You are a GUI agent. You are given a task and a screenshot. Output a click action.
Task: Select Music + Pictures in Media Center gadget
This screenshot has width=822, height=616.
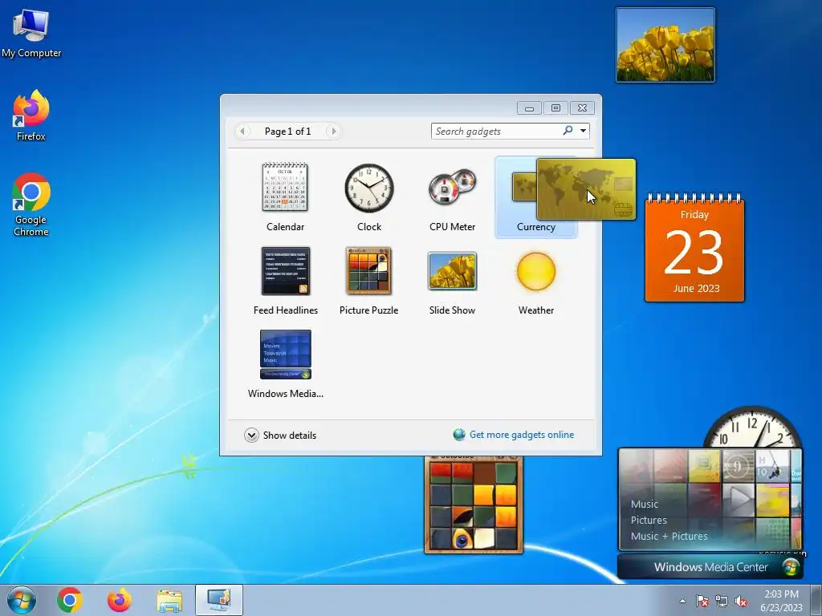tap(669, 537)
